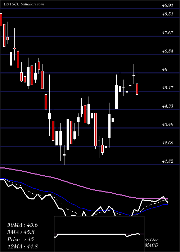Click the 41.82 price level label
The image size is (180, 252).
pyautogui.click(x=168, y=161)
